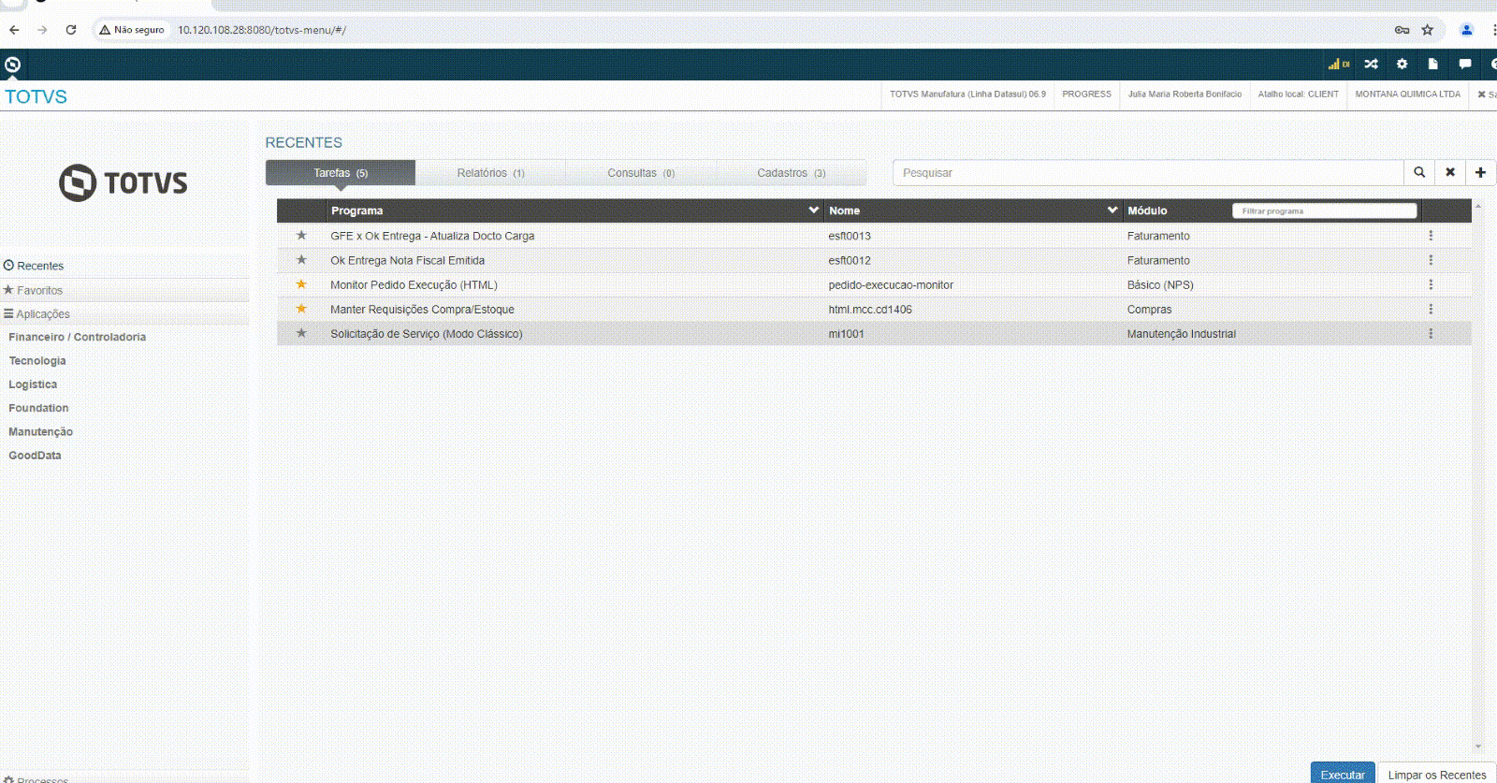Screen dimensions: 1497x783
Task: Click the shuffle icon in top bar
Action: click(x=1371, y=64)
